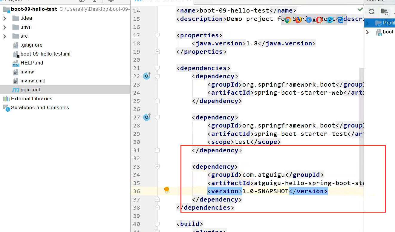The width and height of the screenshot is (395, 232).
Task: Fold the dependency block at line 33
Action: click(x=157, y=167)
